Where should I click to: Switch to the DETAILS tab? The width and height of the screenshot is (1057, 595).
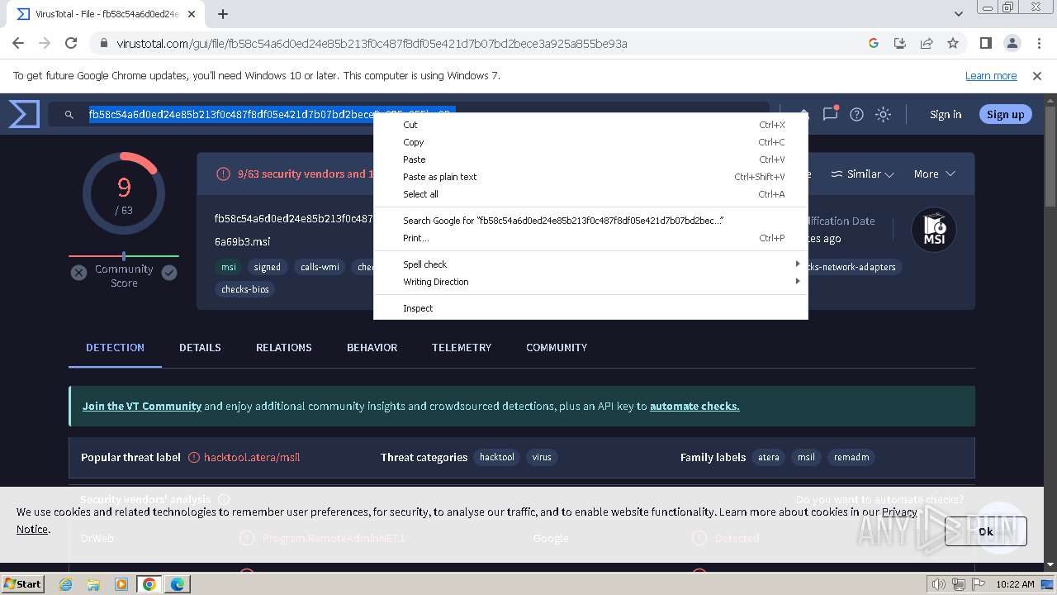click(x=200, y=347)
